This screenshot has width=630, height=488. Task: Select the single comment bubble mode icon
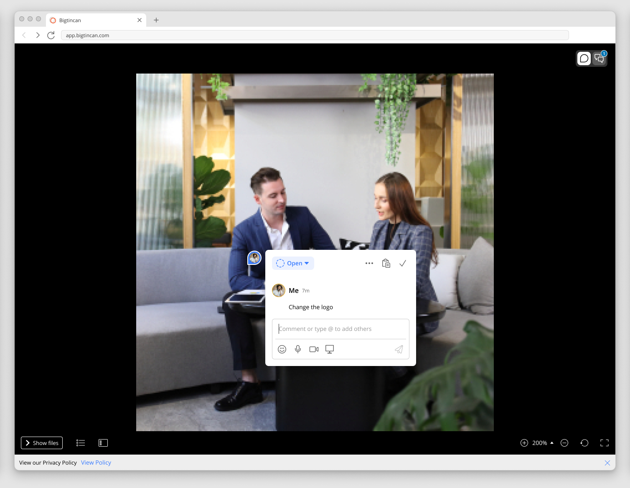tap(584, 58)
